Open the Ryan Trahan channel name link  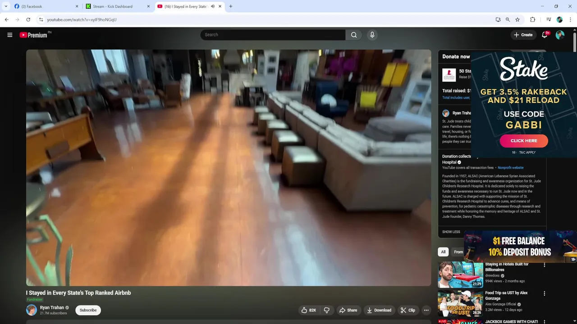point(52,308)
